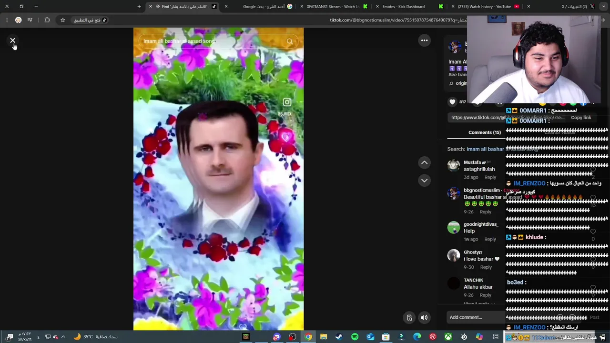Open the taskbar clock and date

[25, 337]
